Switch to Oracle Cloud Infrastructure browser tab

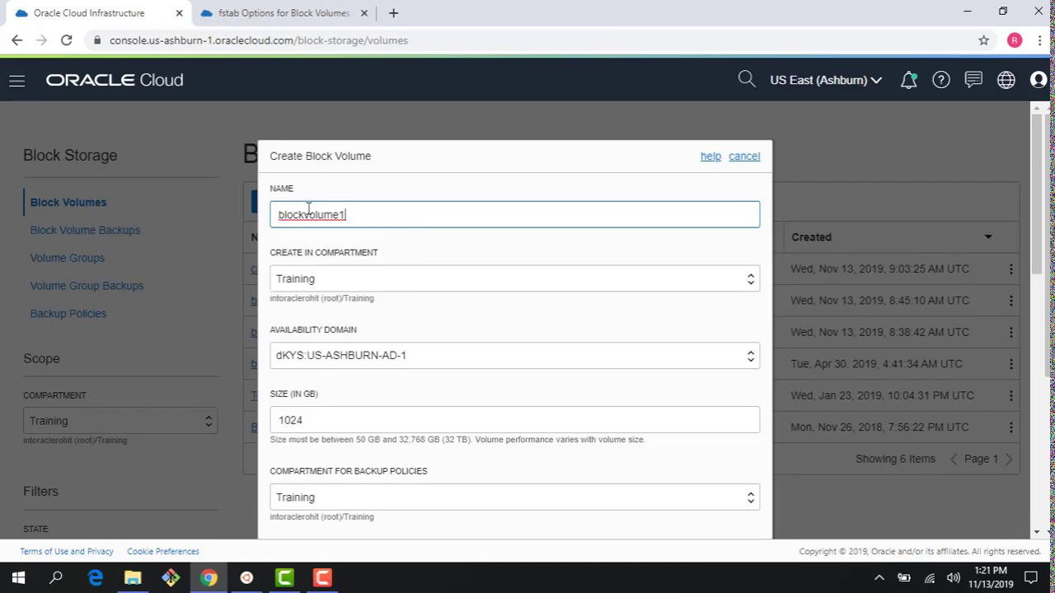tap(96, 13)
